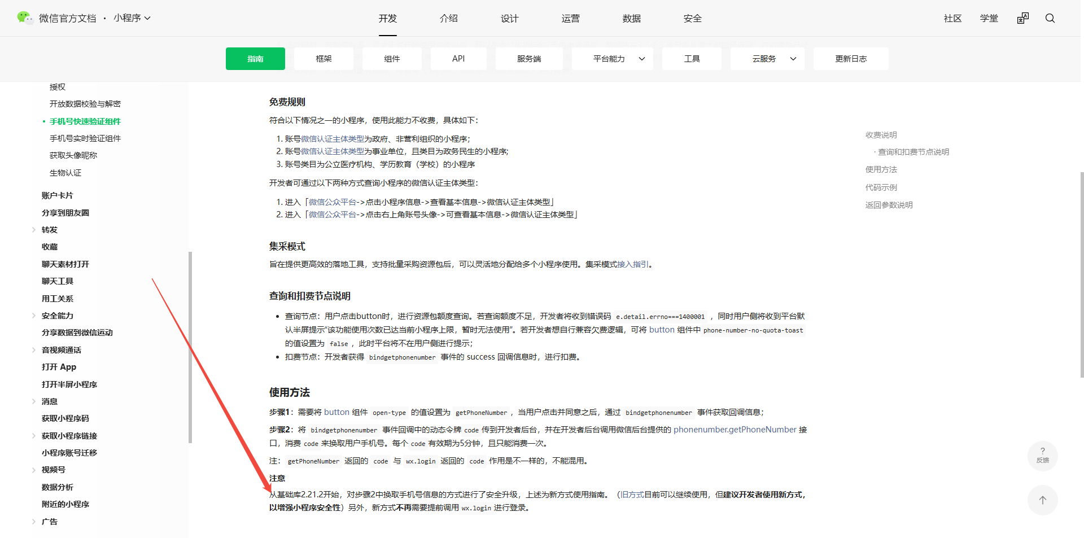Click the WeChat logo icon
The width and height of the screenshot is (1084, 538).
(25, 18)
